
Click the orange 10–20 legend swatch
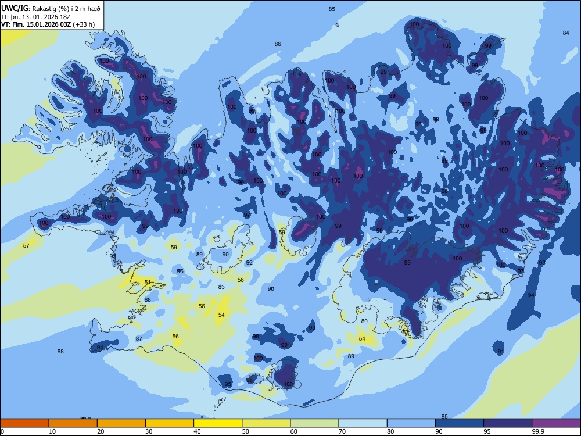[x=73, y=423]
